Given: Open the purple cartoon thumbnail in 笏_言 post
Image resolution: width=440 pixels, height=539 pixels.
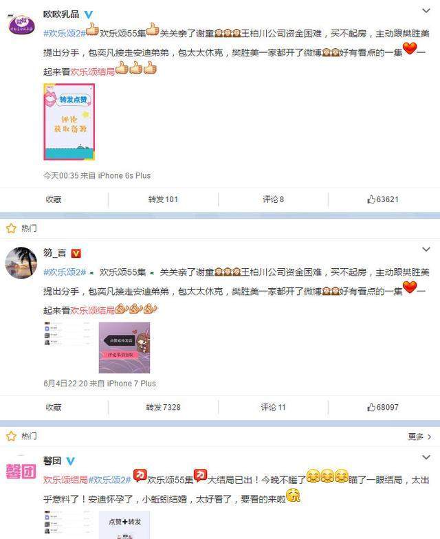Looking at the screenshot, I should pos(124,348).
